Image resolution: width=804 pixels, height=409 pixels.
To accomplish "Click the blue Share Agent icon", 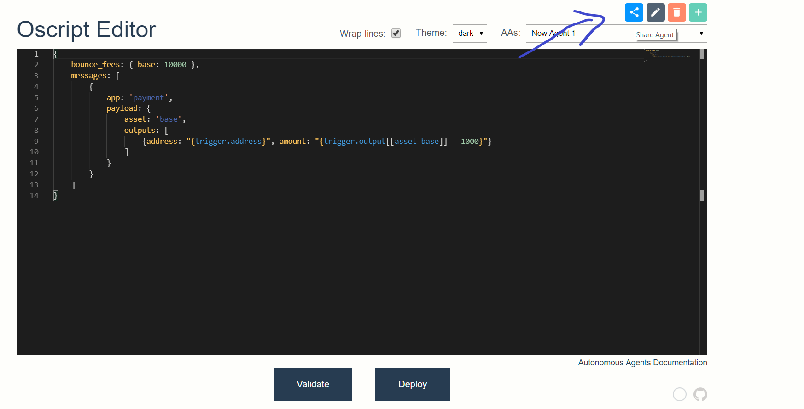I will point(634,12).
